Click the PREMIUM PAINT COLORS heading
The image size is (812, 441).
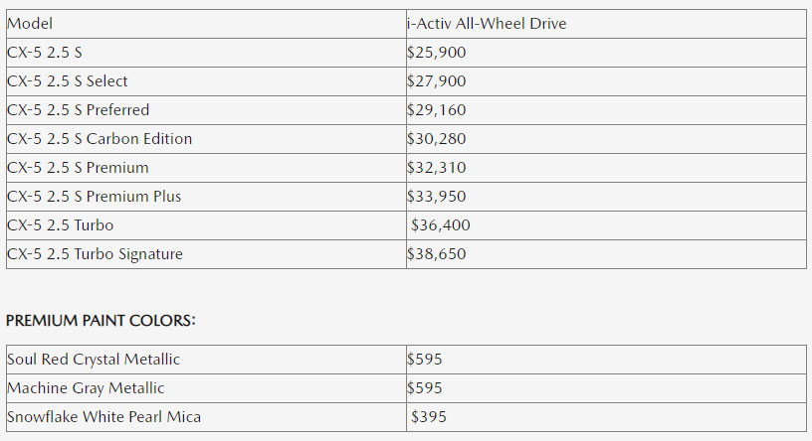click(x=101, y=321)
